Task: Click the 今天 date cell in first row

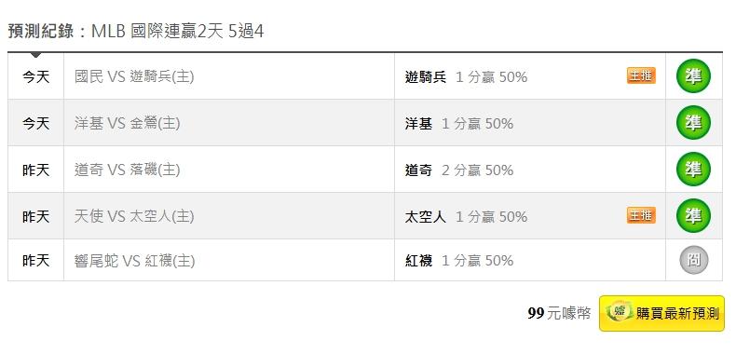Action: coord(35,76)
